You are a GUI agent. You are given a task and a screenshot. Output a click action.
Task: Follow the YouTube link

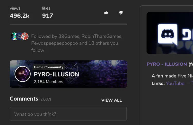[x=175, y=83]
